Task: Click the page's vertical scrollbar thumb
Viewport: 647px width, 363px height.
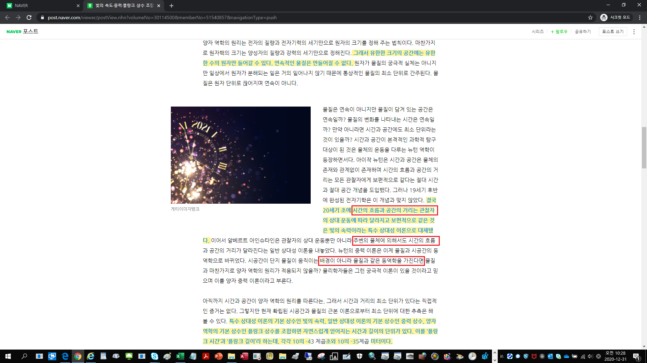Action: click(644, 148)
